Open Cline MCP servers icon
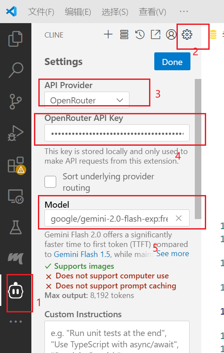Viewport: 224px width, 353px height. click(124, 34)
